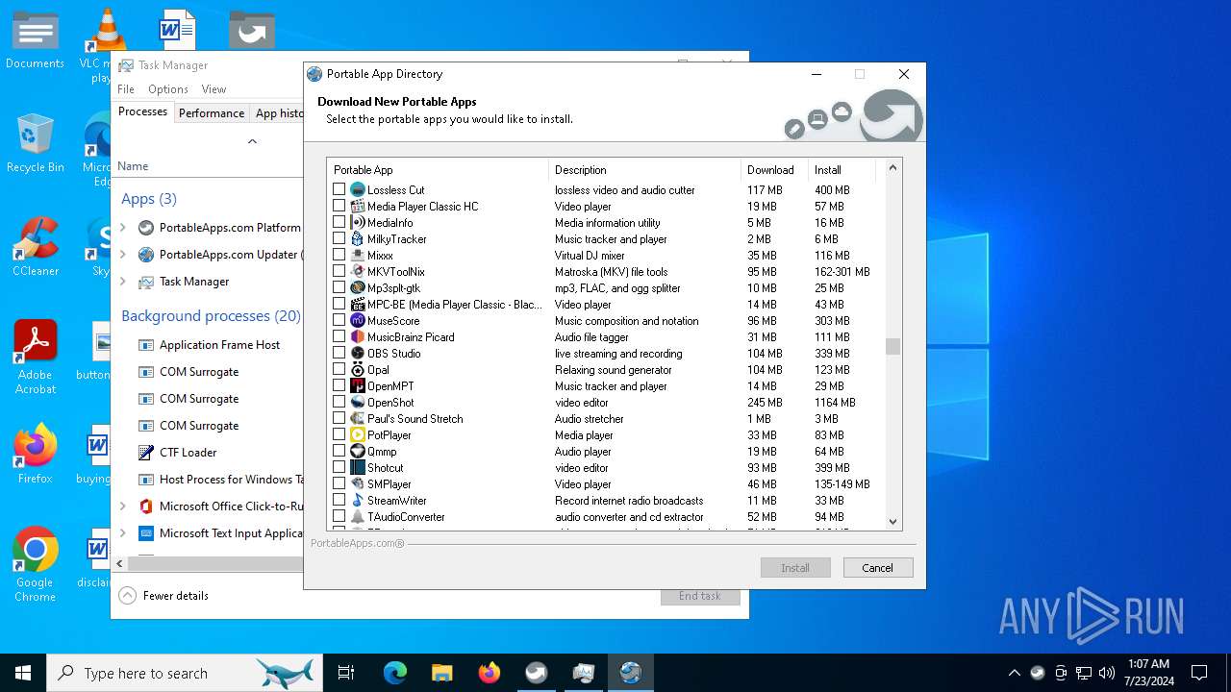The height and width of the screenshot is (692, 1231).
Task: Open Adobe Acrobat desktop shortcut
Action: (x=36, y=357)
